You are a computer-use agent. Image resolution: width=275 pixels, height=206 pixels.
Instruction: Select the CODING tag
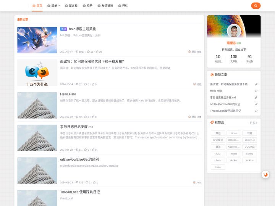coord(250,147)
